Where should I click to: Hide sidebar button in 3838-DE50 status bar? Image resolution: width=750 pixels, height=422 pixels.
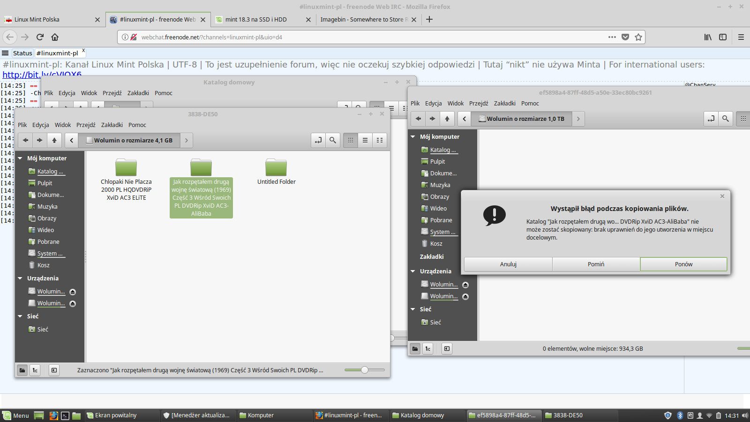[x=54, y=370]
